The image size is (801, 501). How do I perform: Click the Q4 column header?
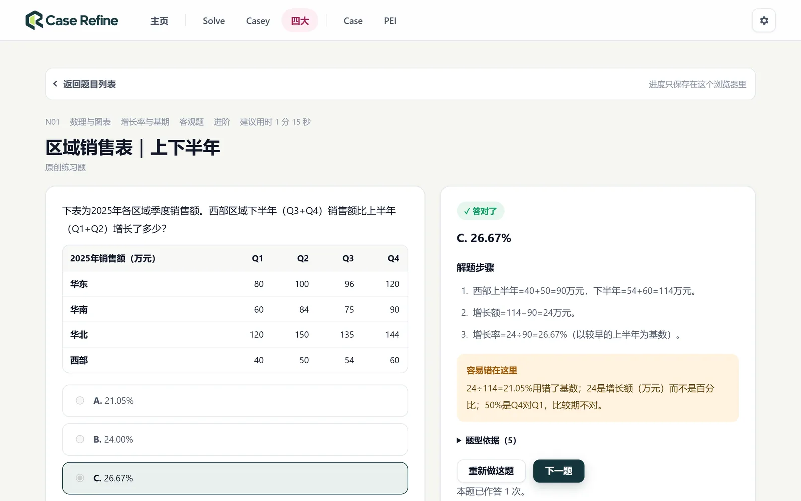tap(393, 258)
